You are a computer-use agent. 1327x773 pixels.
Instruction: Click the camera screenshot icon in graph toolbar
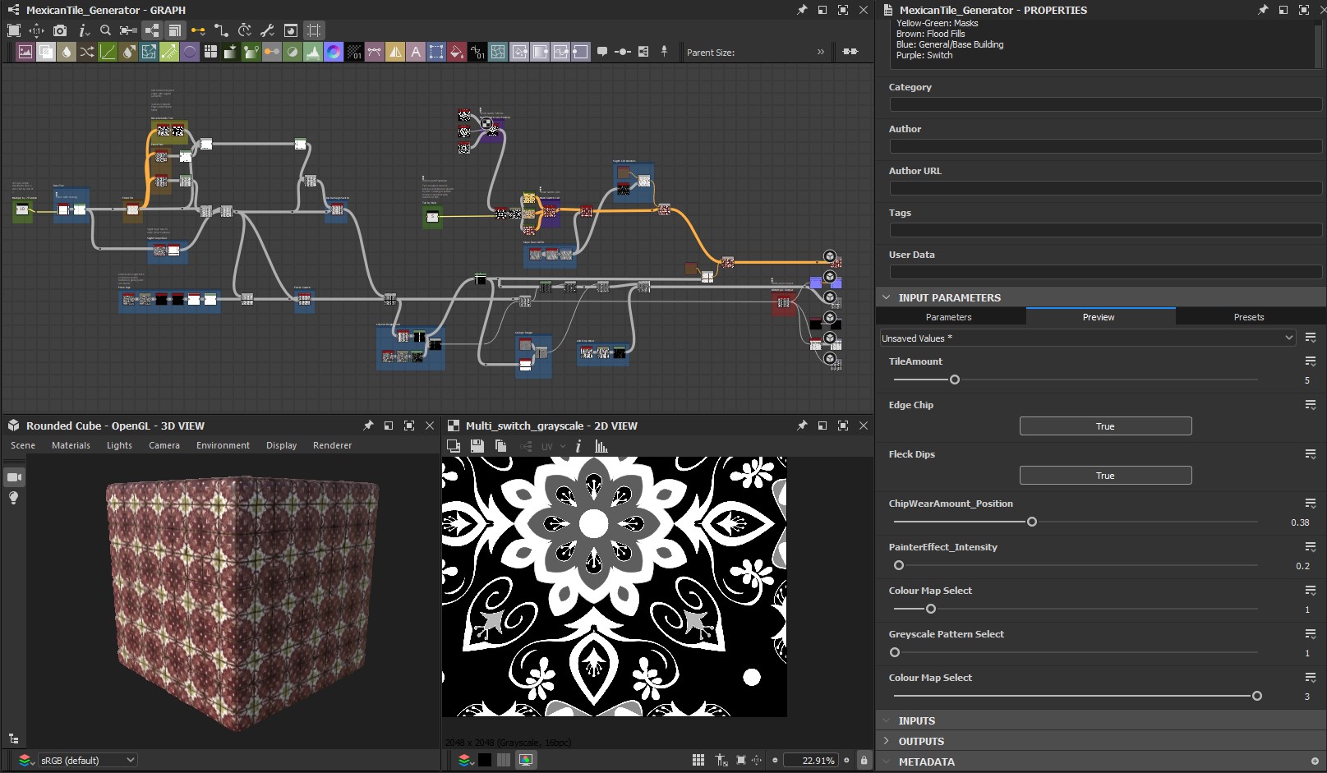click(x=60, y=30)
